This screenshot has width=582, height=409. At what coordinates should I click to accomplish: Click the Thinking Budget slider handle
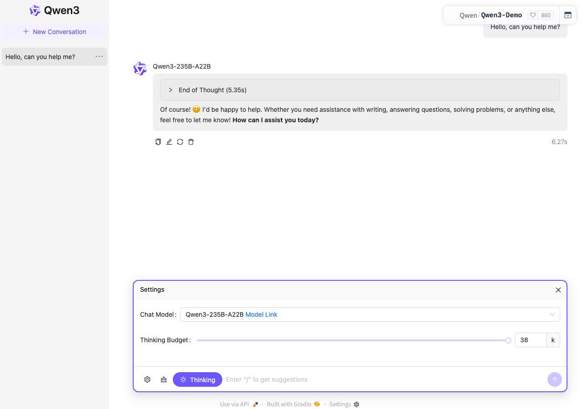[x=508, y=340]
